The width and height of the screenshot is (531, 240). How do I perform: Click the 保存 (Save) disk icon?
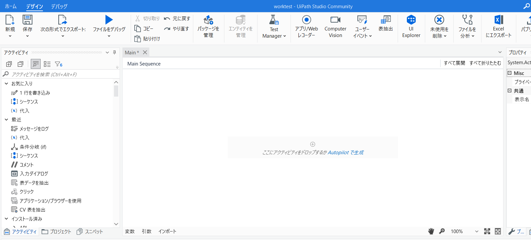(28, 20)
